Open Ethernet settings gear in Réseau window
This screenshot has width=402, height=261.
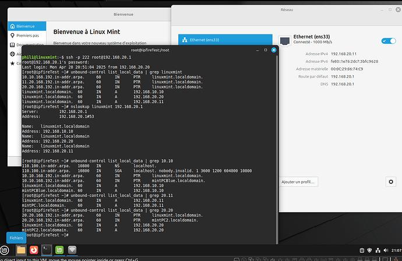click(391, 182)
